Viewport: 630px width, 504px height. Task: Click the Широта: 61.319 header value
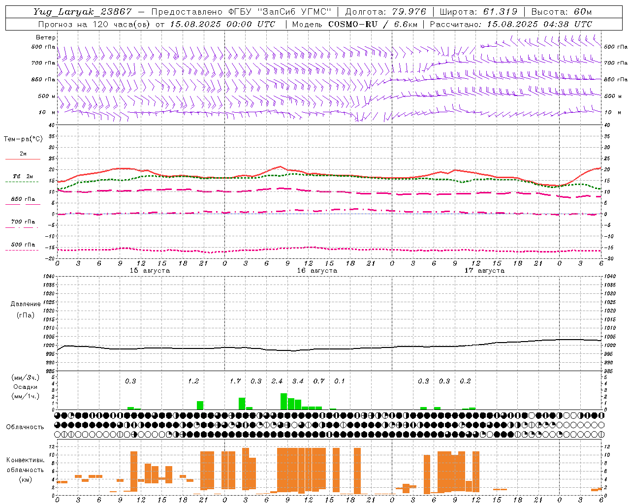tap(478, 12)
